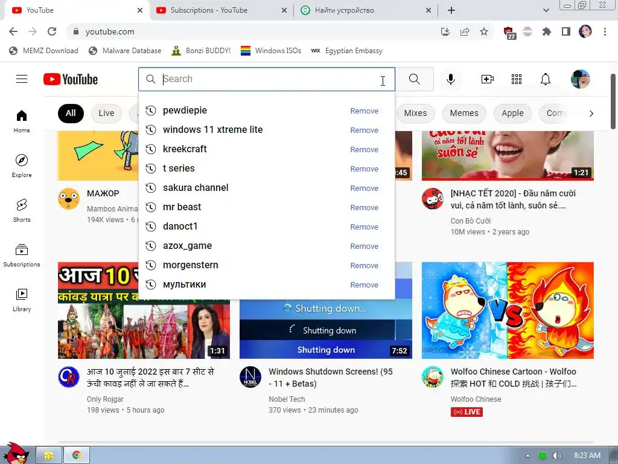Switch to the Subscriptions - YouTube tab

coord(221,10)
